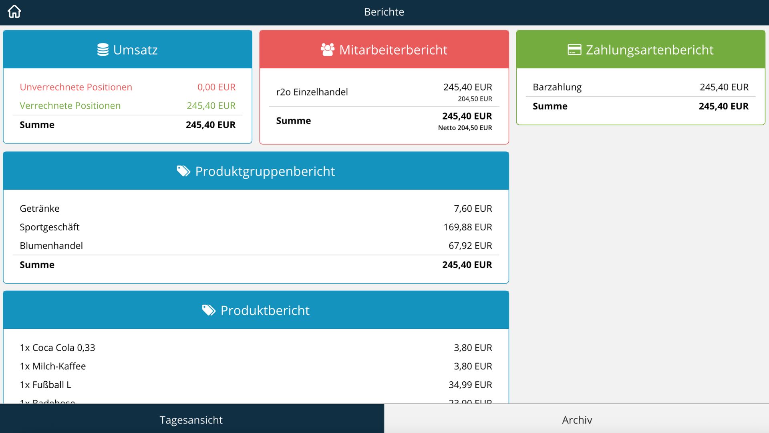Click the Mitarbeiterbericht people group icon

tap(328, 50)
